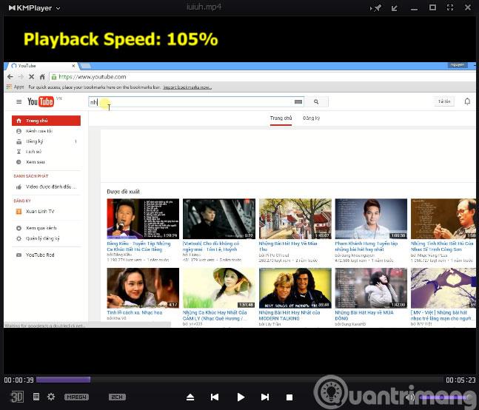Viewport: 479px width, 410px height.
Task: Pin the KMPlayer window on top
Action: (x=376, y=8)
